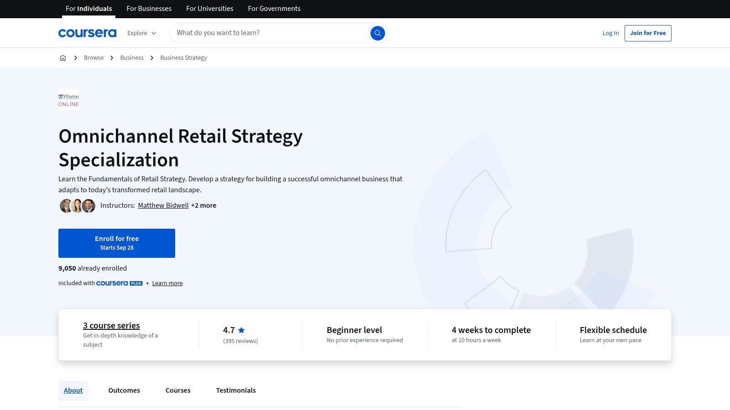Screen dimensions: 730x410
Task: Switch to the Courses tab
Action: 178,390
